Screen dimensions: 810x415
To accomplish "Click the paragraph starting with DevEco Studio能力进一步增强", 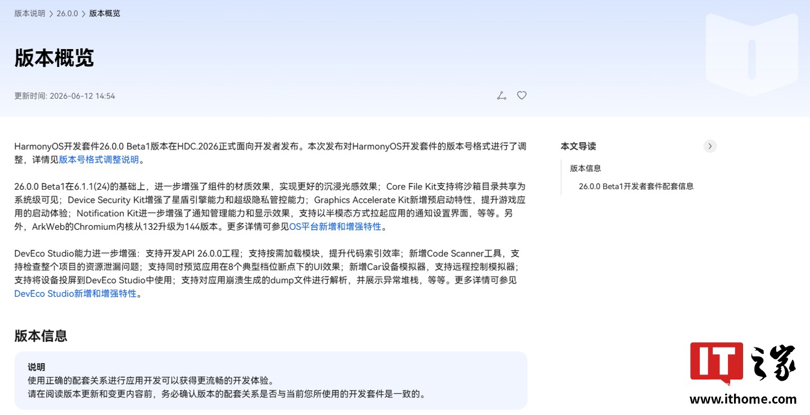I will point(268,273).
